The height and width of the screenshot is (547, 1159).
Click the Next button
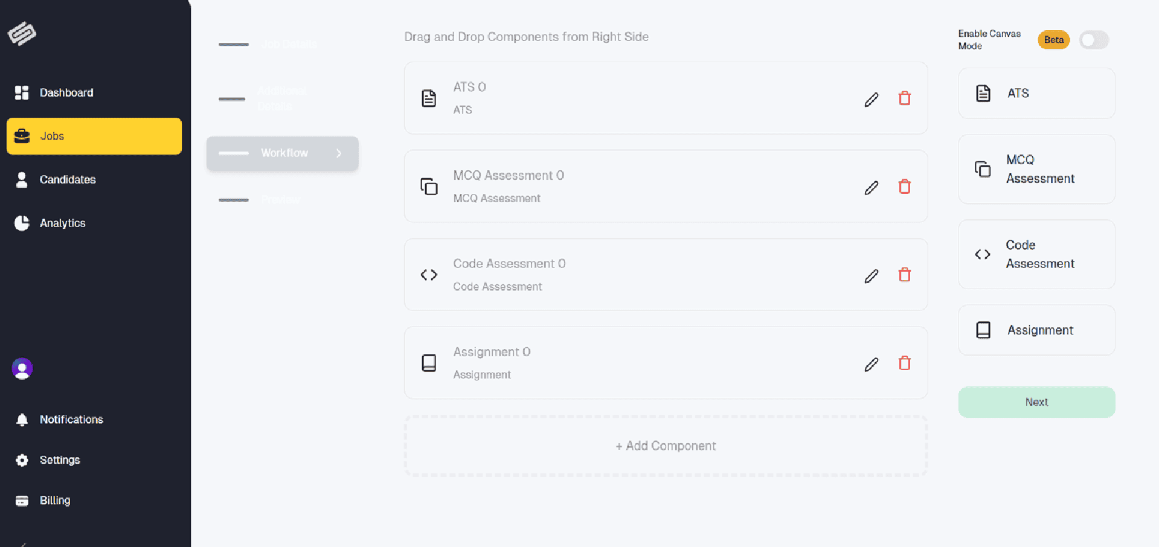[x=1036, y=402]
